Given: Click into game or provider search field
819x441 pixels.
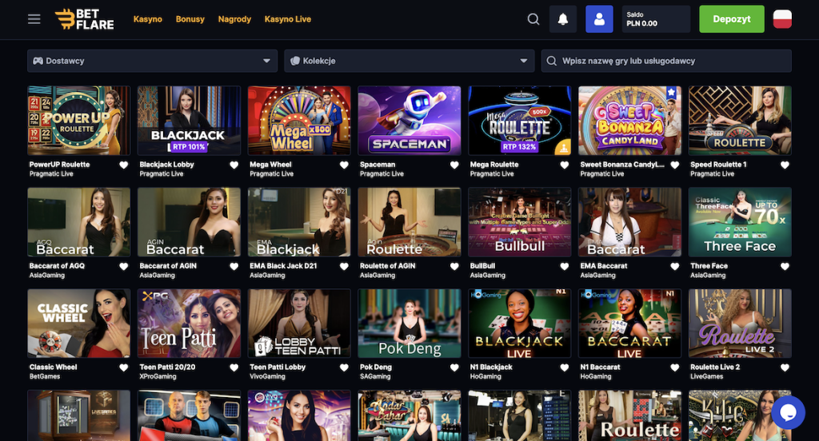Looking at the screenshot, I should [x=666, y=61].
